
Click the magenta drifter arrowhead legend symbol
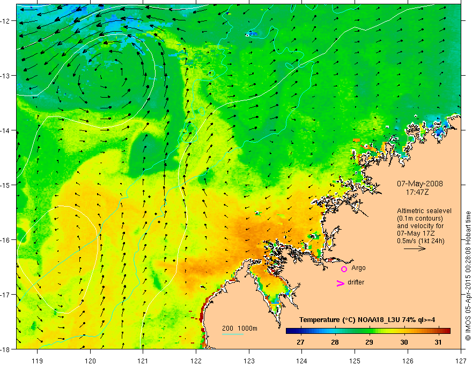(x=340, y=283)
